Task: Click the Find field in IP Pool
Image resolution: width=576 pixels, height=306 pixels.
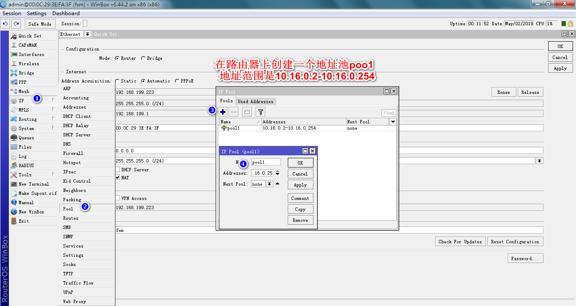Action: 389,113
